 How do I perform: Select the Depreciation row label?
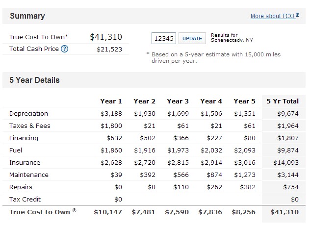pos(28,114)
